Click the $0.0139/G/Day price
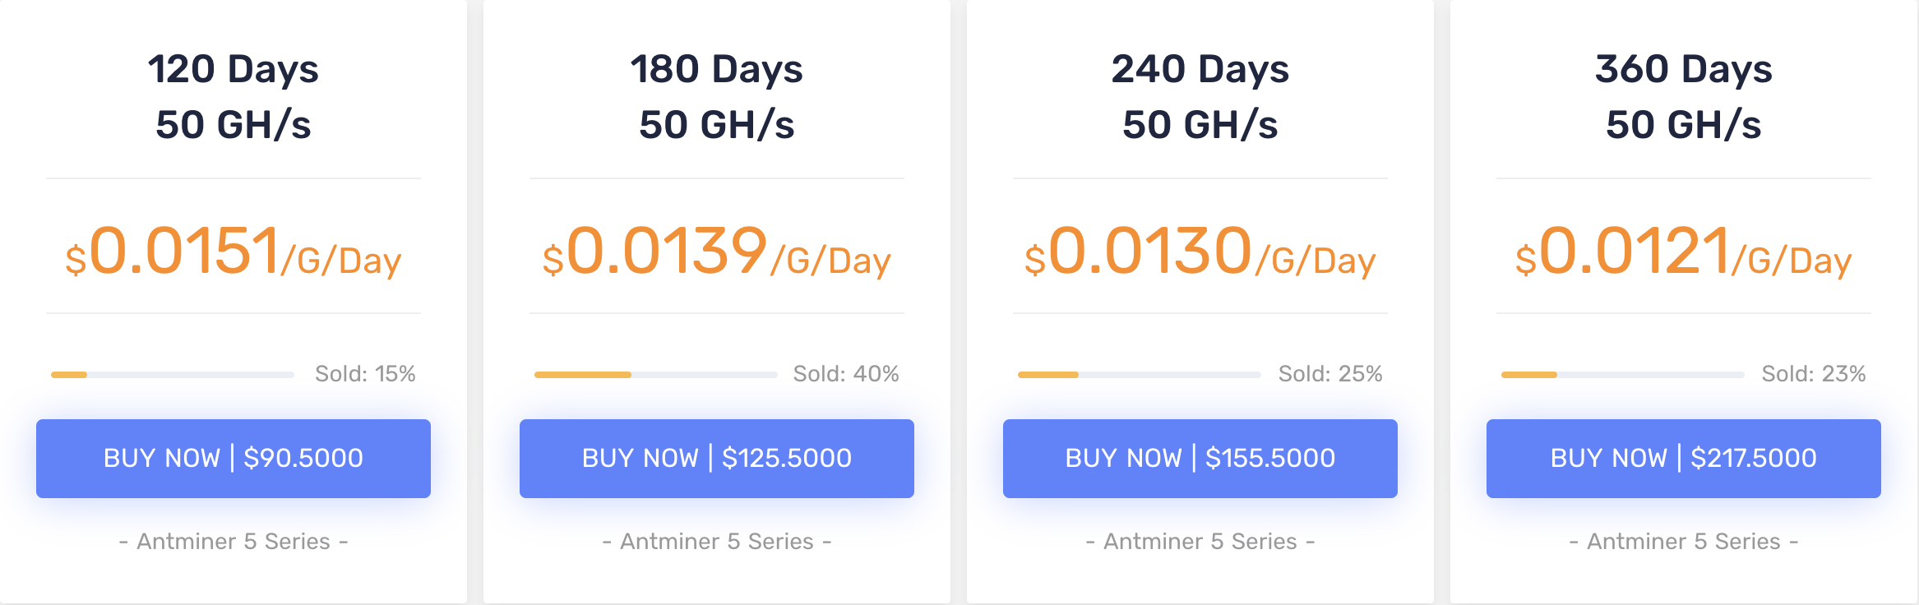Image resolution: width=1919 pixels, height=605 pixels. [x=717, y=252]
